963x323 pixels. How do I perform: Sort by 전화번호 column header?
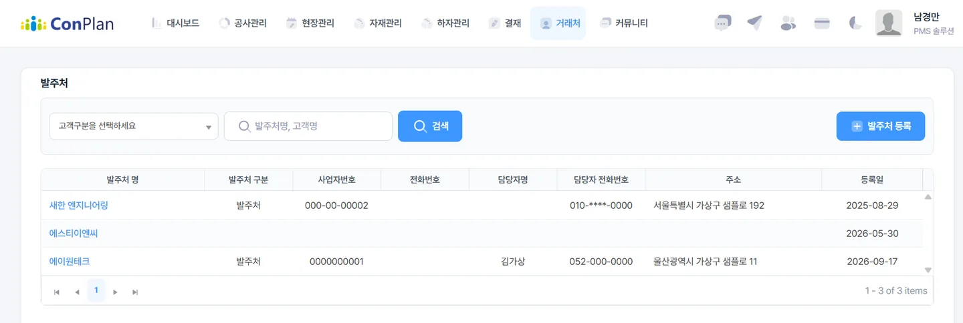point(425,180)
